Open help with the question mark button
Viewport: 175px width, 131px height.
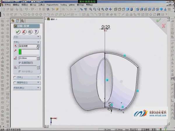point(36,32)
